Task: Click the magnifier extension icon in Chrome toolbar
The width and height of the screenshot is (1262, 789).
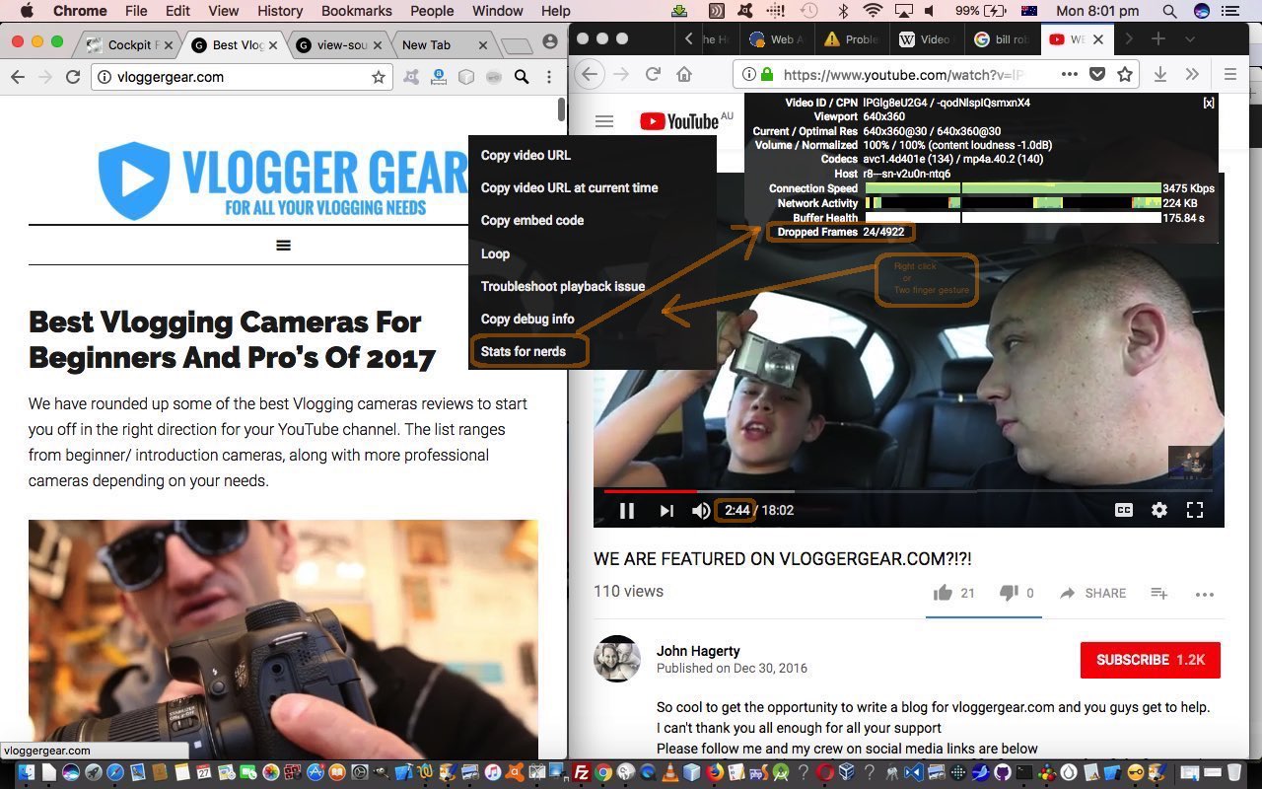Action: (522, 77)
